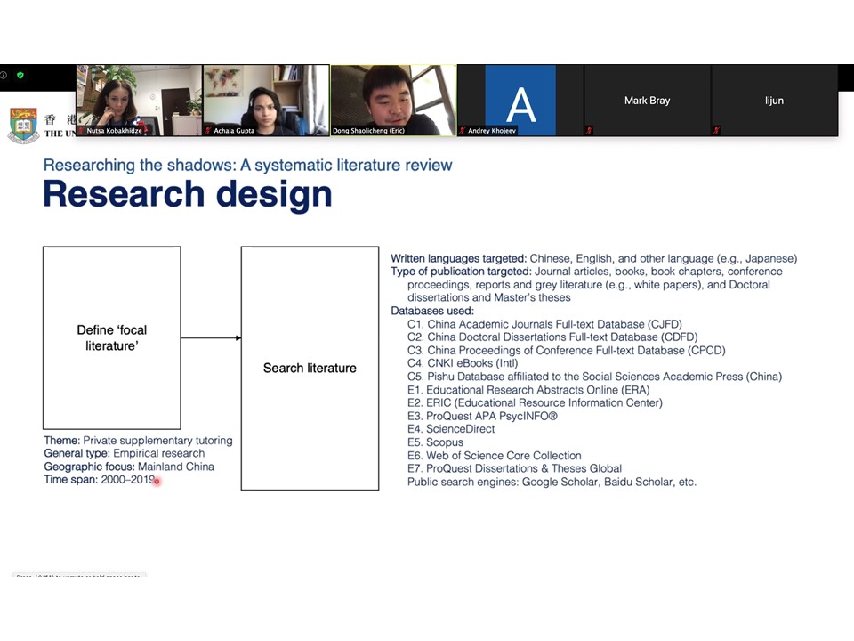Click the C4 CNKI eBooks entry

click(463, 363)
